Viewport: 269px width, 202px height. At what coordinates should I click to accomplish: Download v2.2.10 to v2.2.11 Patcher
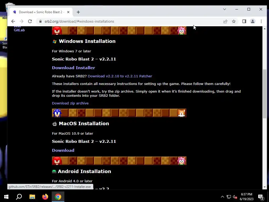(120, 76)
